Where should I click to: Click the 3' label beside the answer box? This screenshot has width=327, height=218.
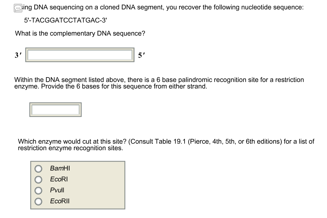(x=17, y=55)
